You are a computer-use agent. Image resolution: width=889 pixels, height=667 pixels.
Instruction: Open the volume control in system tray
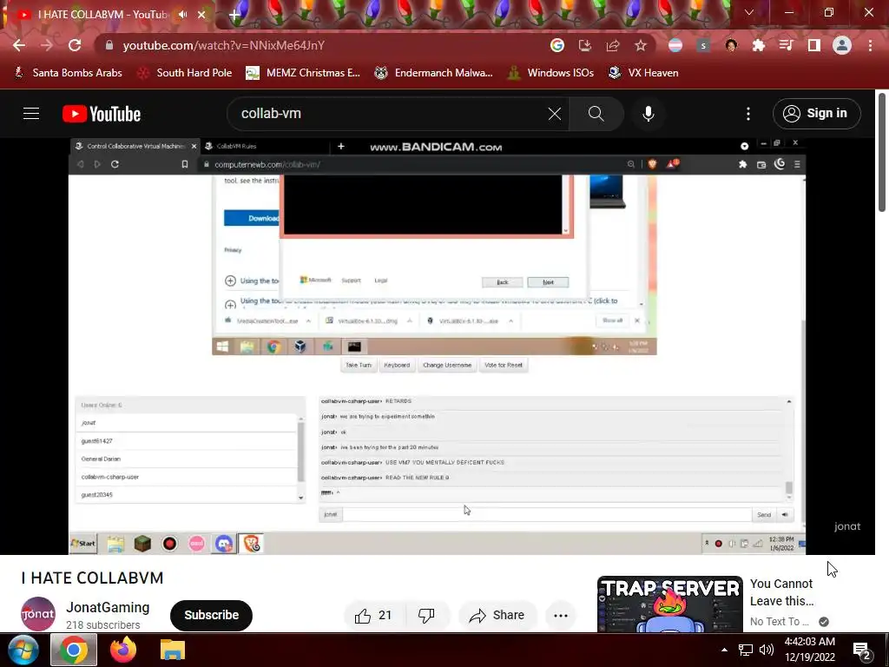(767, 650)
